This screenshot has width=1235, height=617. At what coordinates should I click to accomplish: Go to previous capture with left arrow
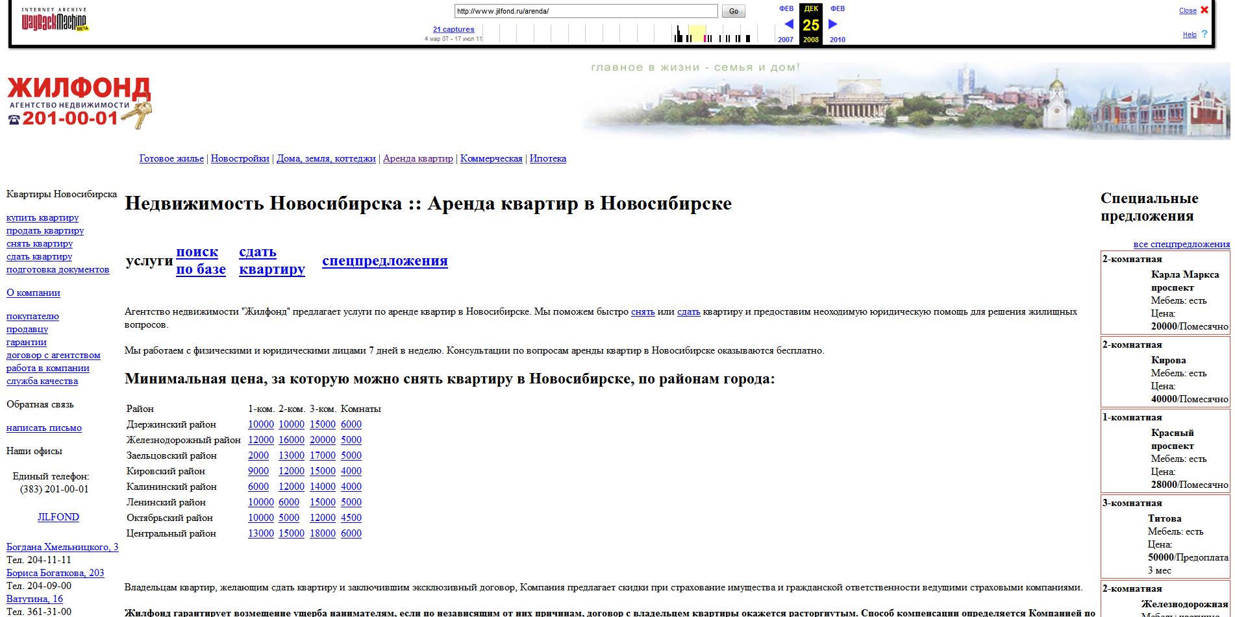[789, 25]
